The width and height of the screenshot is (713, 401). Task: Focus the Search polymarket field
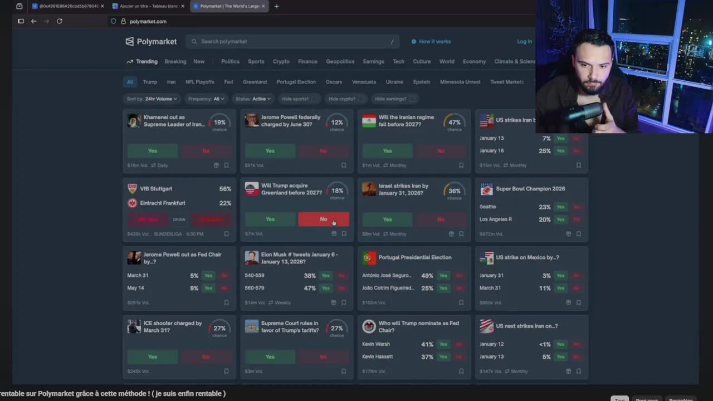click(292, 41)
